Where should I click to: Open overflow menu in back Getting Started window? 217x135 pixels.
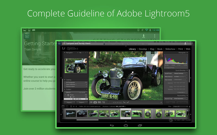point(155,36)
